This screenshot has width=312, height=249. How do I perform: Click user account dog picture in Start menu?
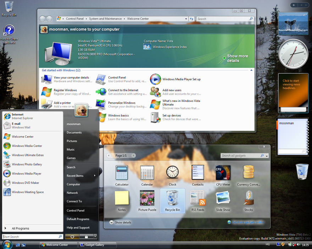pos(81,110)
